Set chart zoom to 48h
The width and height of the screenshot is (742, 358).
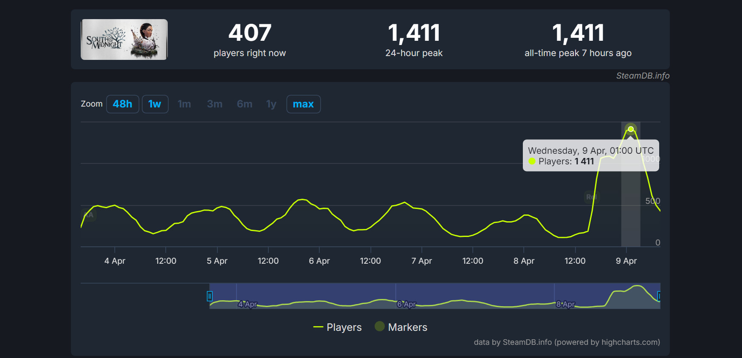coord(122,104)
